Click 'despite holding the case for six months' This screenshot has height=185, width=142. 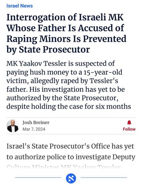69,107
